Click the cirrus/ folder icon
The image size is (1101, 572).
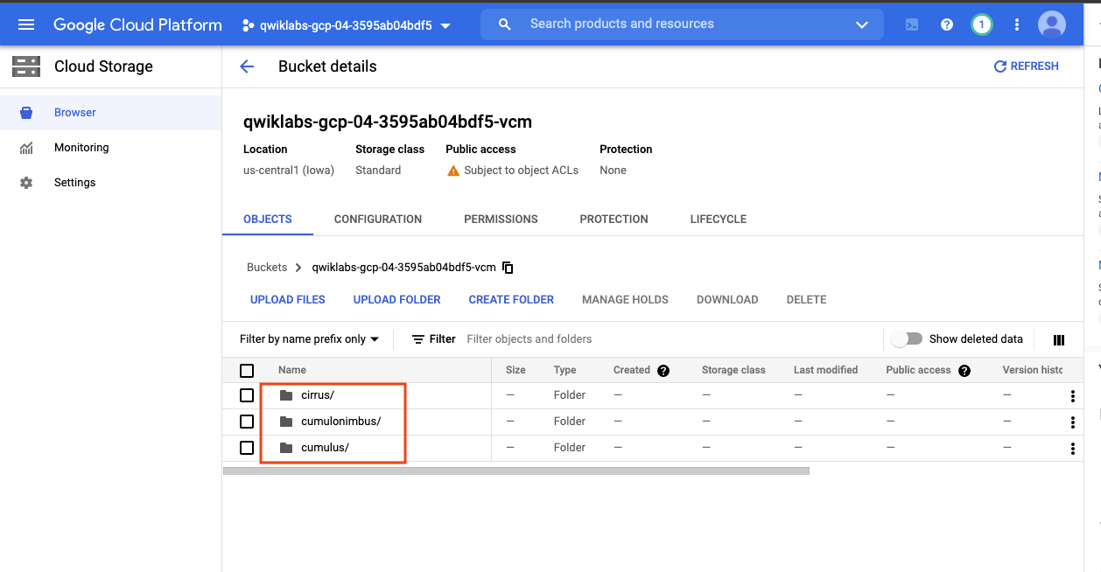coord(285,395)
